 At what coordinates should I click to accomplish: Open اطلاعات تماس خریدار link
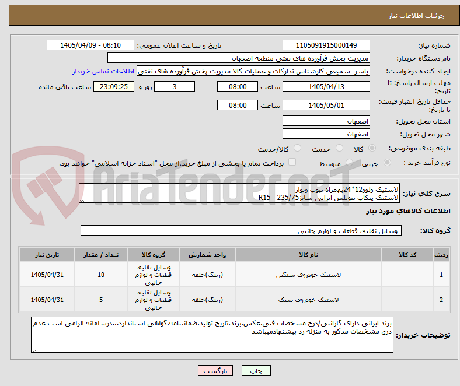coord(103,71)
